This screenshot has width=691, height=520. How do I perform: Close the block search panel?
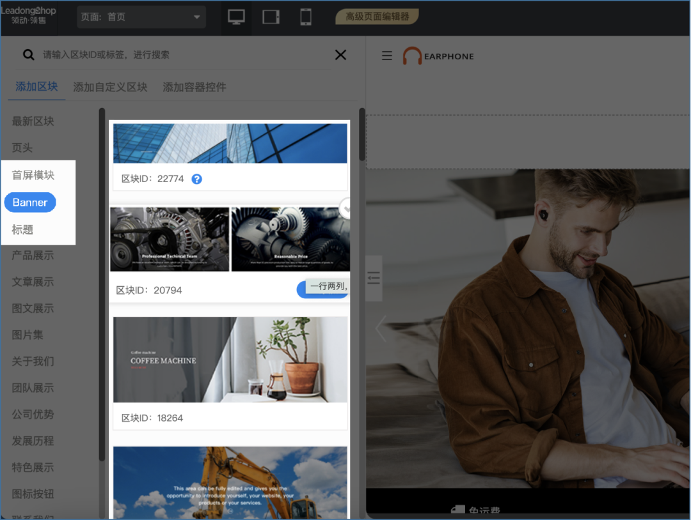(340, 55)
